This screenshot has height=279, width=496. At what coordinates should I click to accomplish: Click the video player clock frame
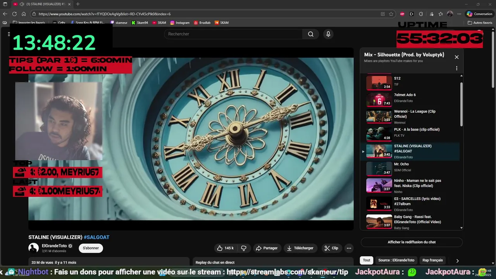click(x=191, y=139)
